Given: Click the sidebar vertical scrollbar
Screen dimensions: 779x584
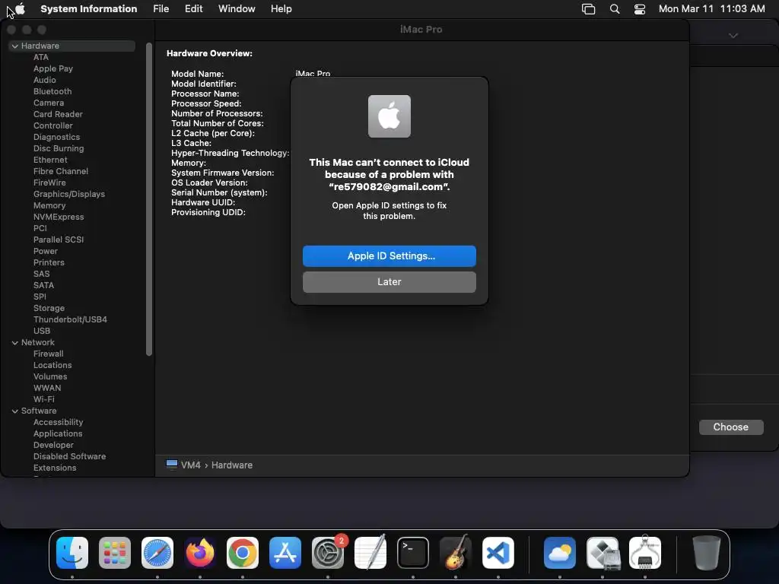Looking at the screenshot, I should [x=148, y=199].
